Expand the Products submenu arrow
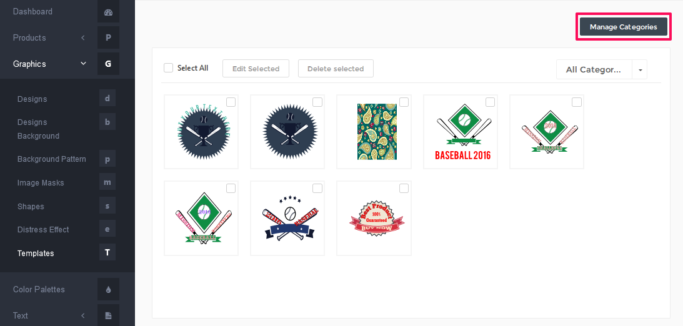The height and width of the screenshot is (326, 683). [82, 38]
